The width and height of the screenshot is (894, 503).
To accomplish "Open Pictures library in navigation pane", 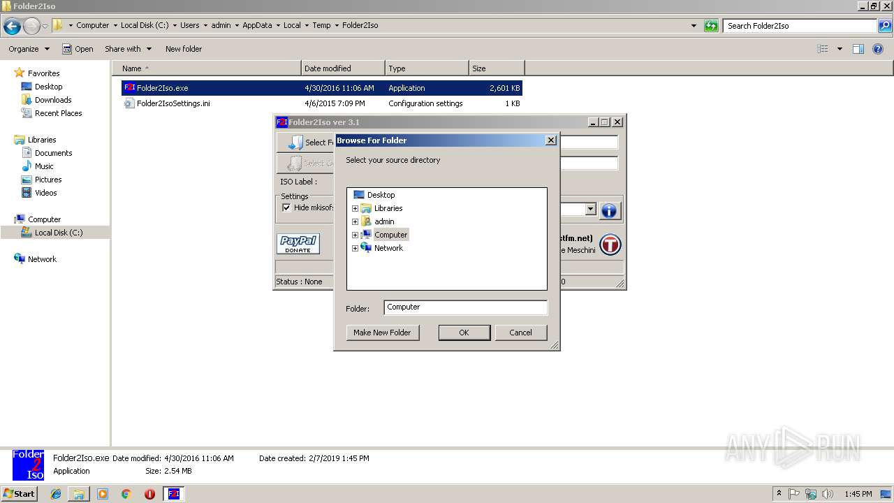I will [48, 180].
